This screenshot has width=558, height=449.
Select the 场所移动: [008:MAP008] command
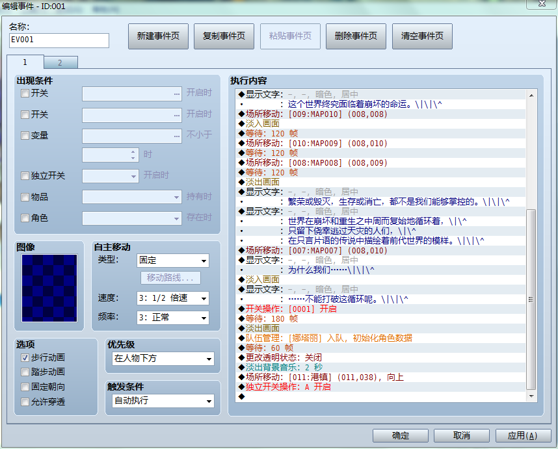coord(380,163)
